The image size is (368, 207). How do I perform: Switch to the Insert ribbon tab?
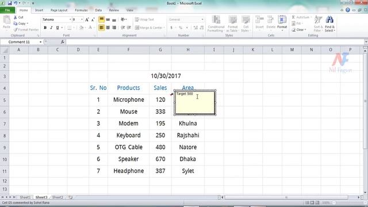39,10
